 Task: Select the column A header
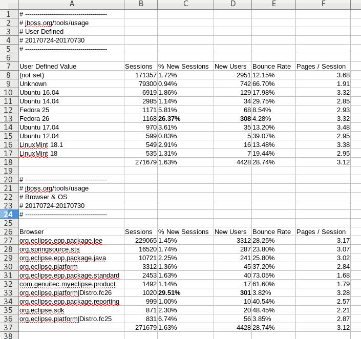click(71, 4)
